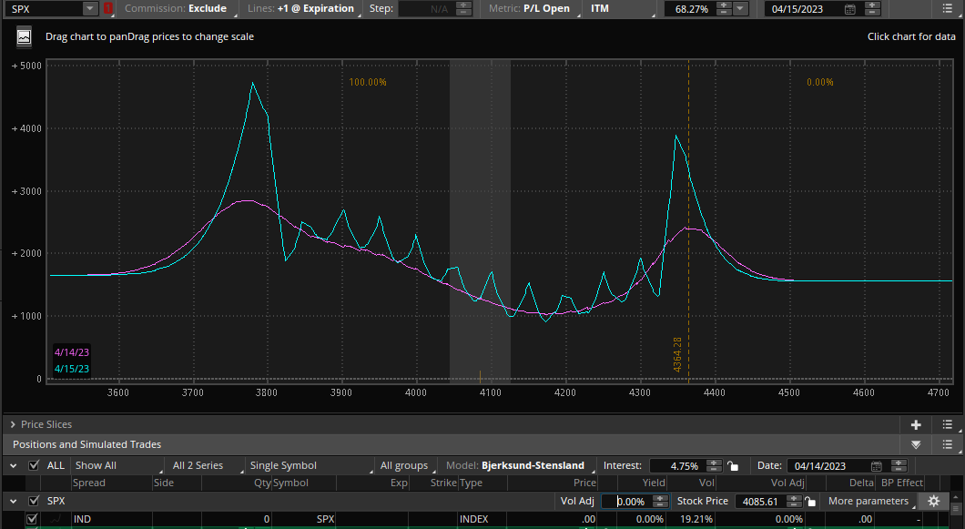Uncheck the SPX group checkbox
This screenshot has height=529, width=965.
coord(34,502)
